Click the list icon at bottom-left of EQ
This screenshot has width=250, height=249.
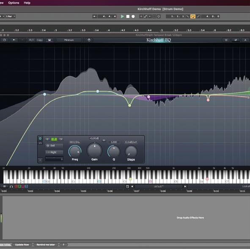[5, 186]
